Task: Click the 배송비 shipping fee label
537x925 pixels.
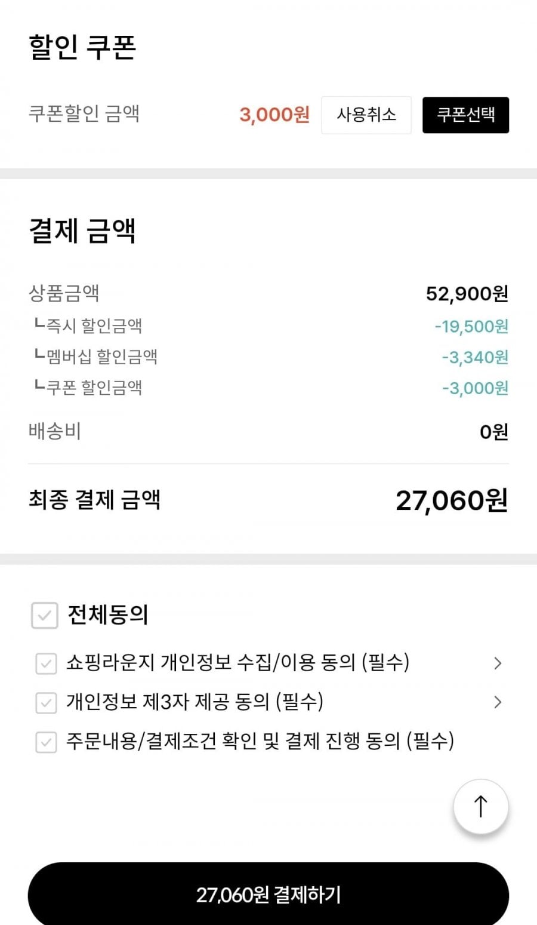Action: 54,431
